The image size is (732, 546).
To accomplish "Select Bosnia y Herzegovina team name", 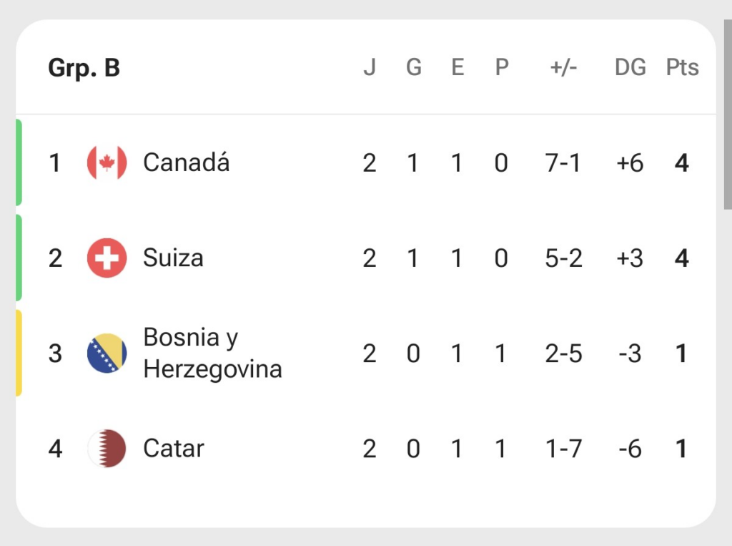I will (212, 353).
